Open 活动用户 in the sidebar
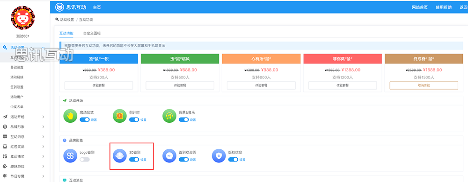 (17, 97)
